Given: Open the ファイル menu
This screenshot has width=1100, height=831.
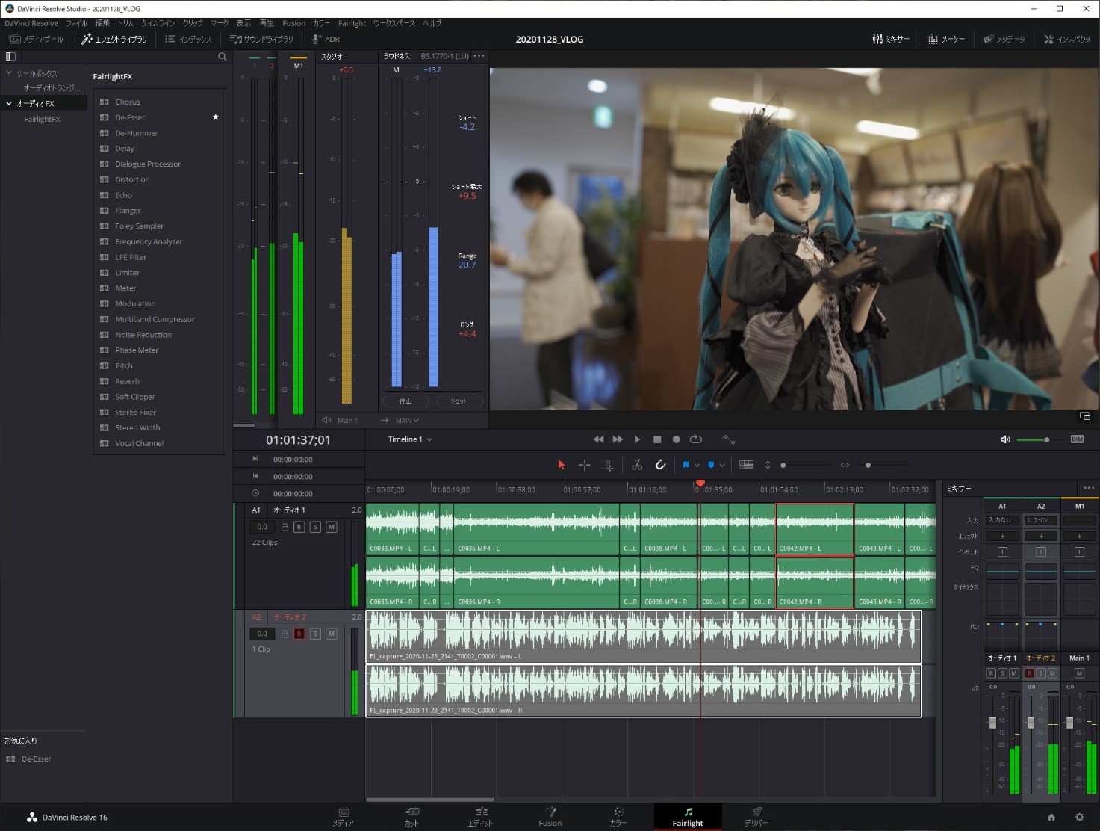Looking at the screenshot, I should click(76, 23).
